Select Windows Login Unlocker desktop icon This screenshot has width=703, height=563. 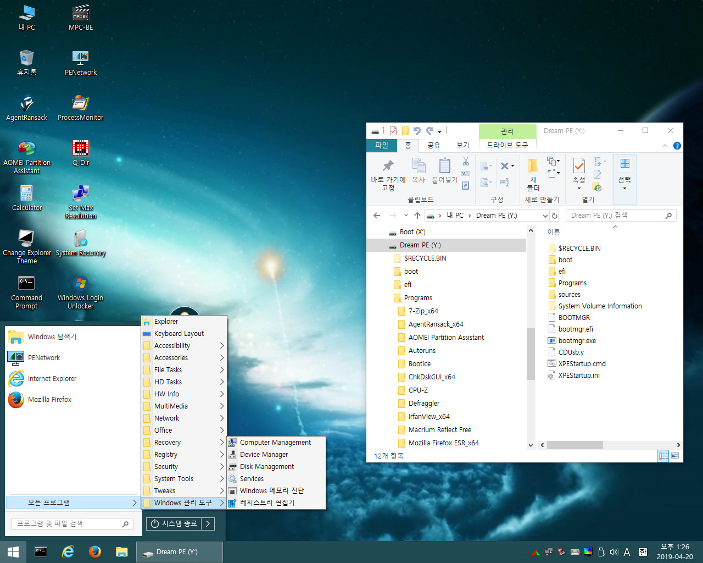[81, 292]
